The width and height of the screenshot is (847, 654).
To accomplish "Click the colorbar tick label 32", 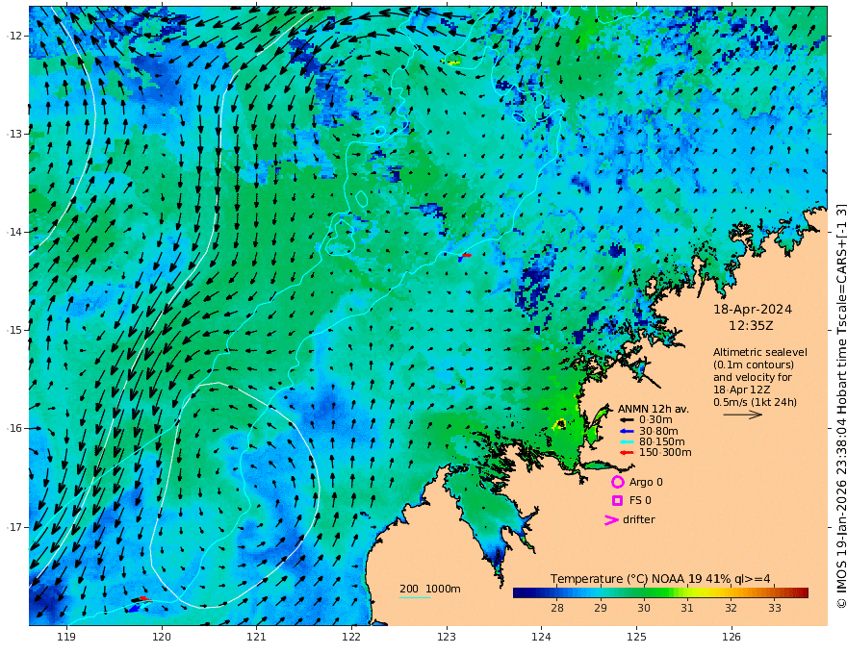I will (x=731, y=608).
